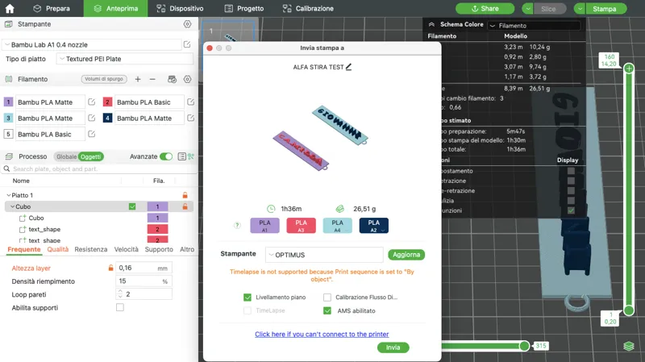The image size is (645, 362).
Task: Open the PLA A2 slot mapping dropdown
Action: pyautogui.click(x=383, y=231)
